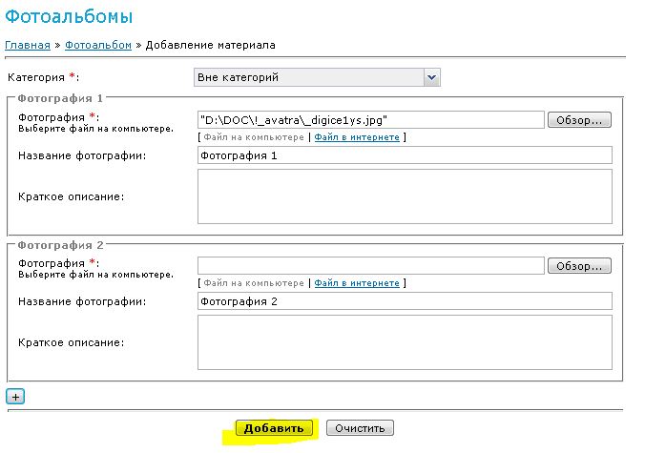Screen dimensions: 645x453
Task: Click Краткое описание textarea for Фотография 2
Action: tap(405, 342)
